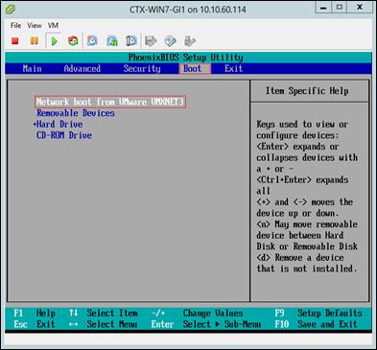Open the File menu
This screenshot has height=350, width=377.
[15, 25]
